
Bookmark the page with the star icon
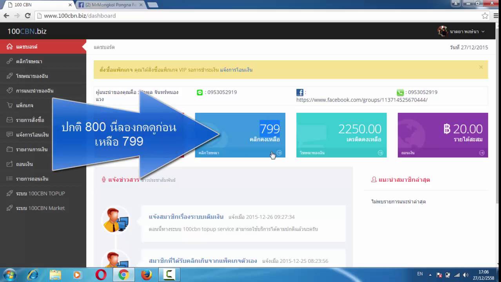[x=485, y=16]
